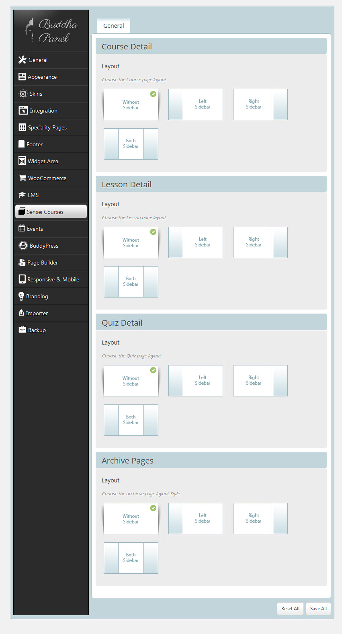Click the Branding lightbulb icon
The width and height of the screenshot is (342, 634).
click(x=21, y=296)
